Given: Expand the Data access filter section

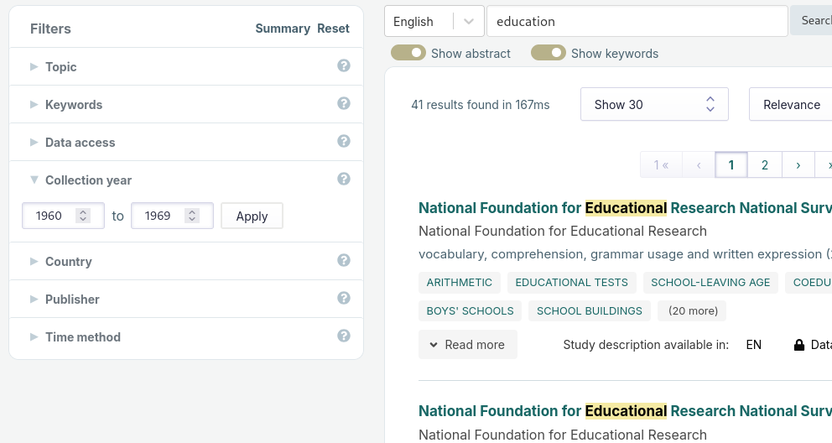Looking at the screenshot, I should point(185,142).
